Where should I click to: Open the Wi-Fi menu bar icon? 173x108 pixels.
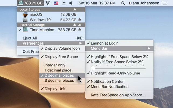click(x=48, y=3)
